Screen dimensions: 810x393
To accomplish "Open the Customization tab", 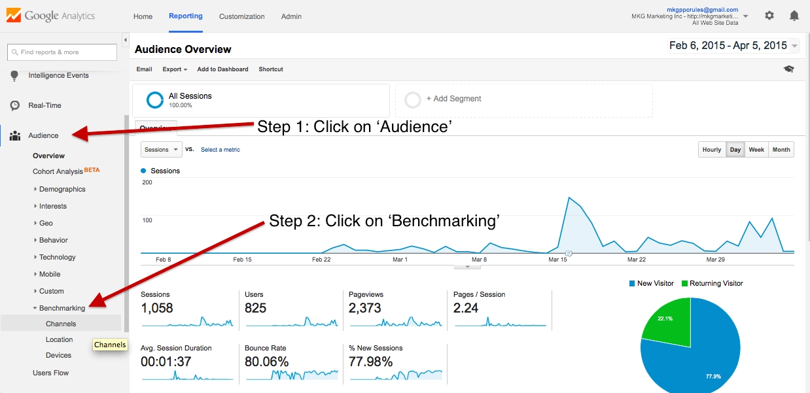I will tap(241, 16).
